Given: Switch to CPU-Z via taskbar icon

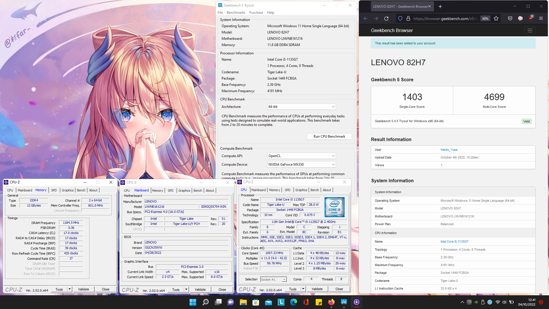Looking at the screenshot, I should (x=357, y=302).
